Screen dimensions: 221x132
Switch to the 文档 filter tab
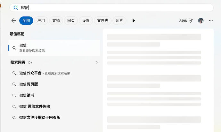tap(56, 21)
